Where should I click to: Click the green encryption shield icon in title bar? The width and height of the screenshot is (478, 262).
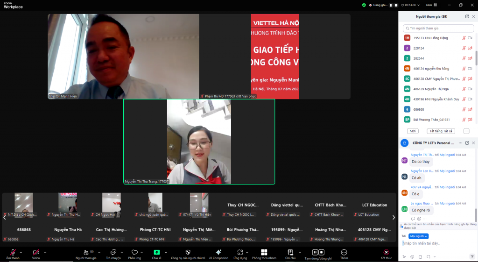coord(364,5)
